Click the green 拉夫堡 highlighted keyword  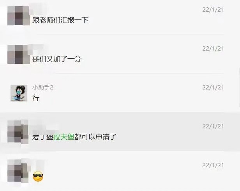[64, 137]
